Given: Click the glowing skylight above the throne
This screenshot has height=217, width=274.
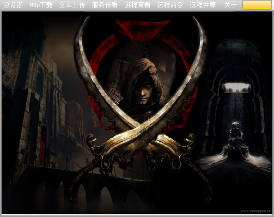Looking at the screenshot, I should click(236, 88).
